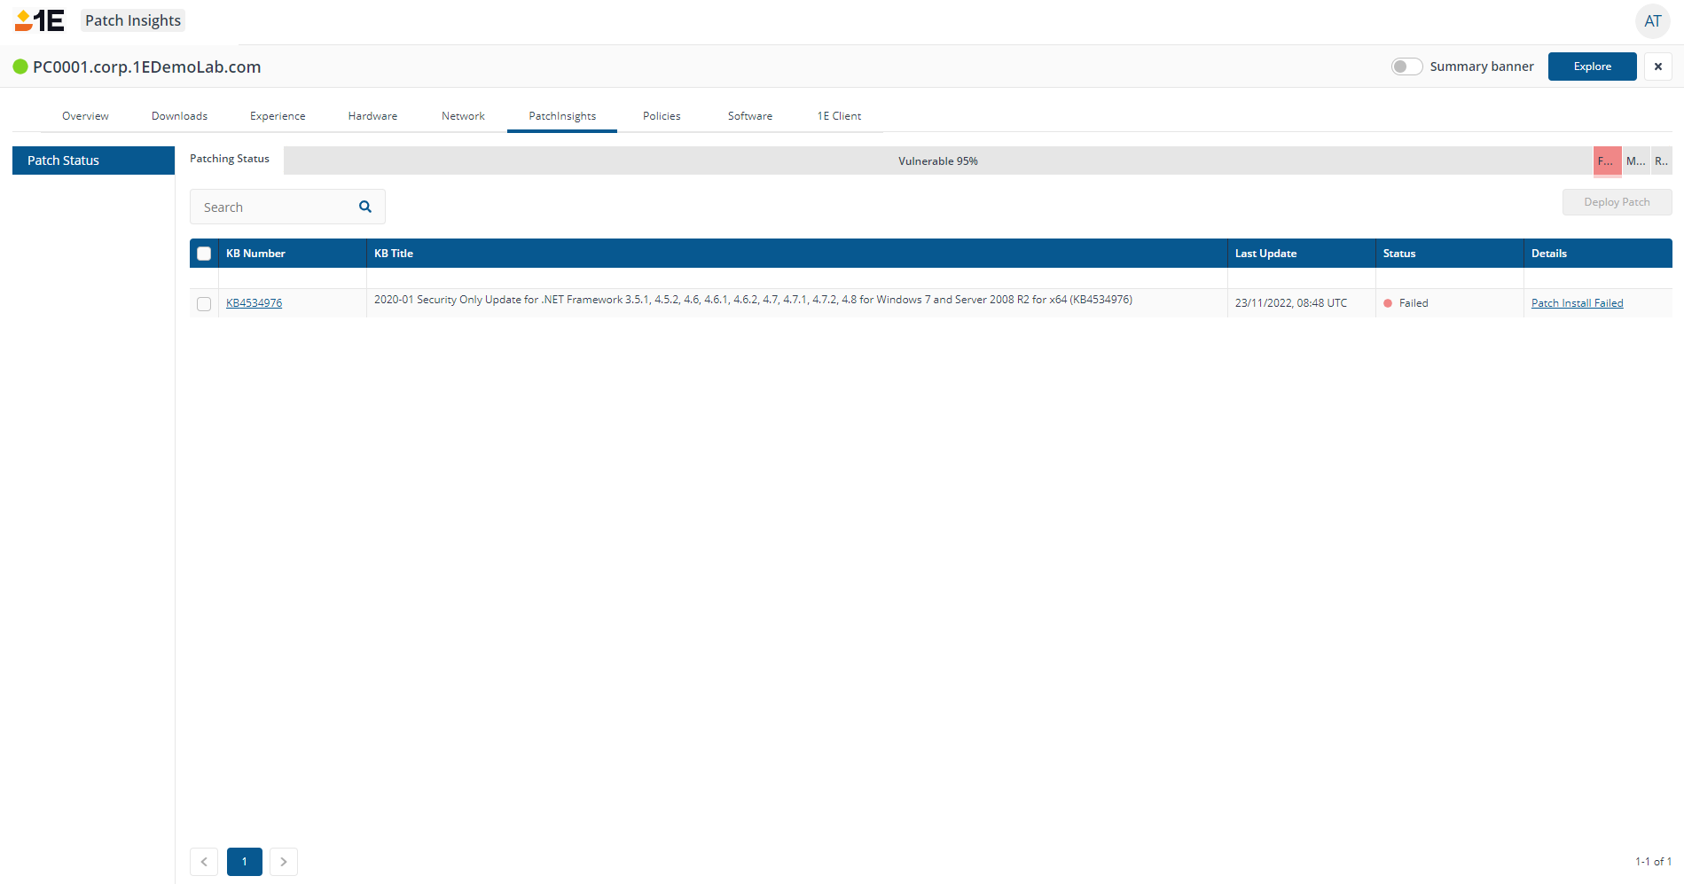Open the Patch Install Failed link
Viewport: 1684px width, 884px height.
[x=1578, y=303]
